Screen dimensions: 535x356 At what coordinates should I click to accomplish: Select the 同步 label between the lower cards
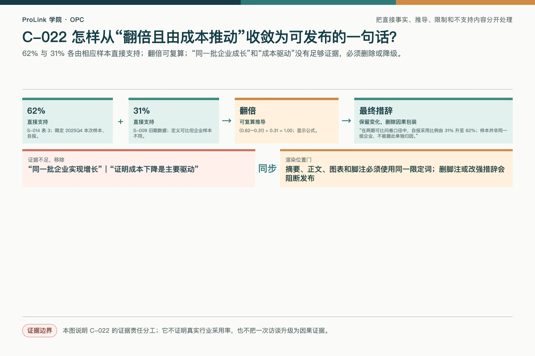(267, 169)
